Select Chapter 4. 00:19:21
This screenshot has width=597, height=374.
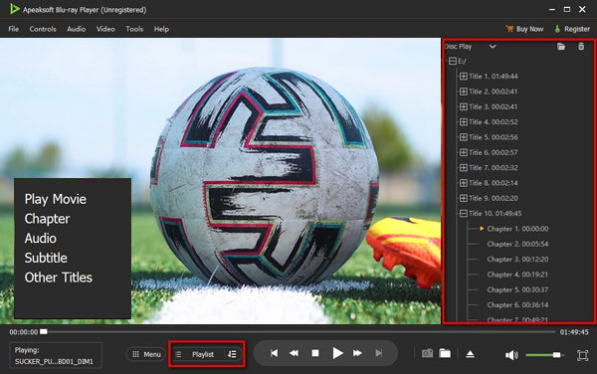point(517,275)
